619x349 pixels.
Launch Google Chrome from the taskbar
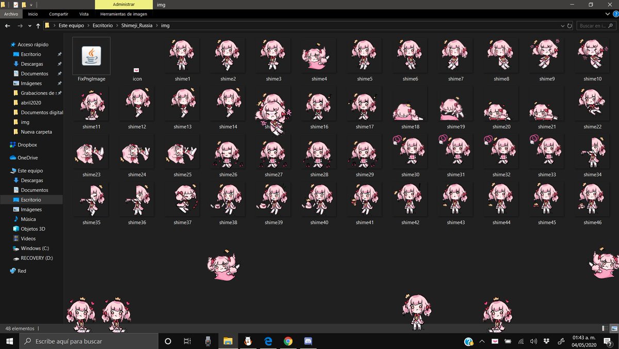pyautogui.click(x=288, y=341)
